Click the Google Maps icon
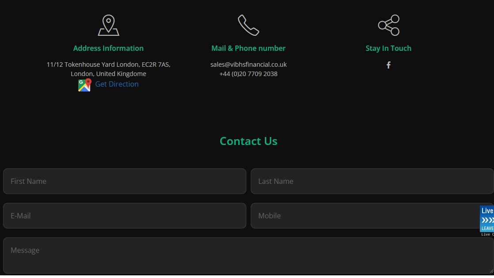The image size is (494, 278). (84, 85)
